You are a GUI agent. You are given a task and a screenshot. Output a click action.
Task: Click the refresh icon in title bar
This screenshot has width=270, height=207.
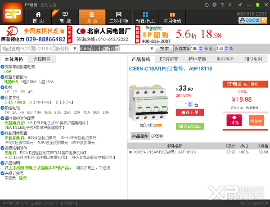[207, 5]
